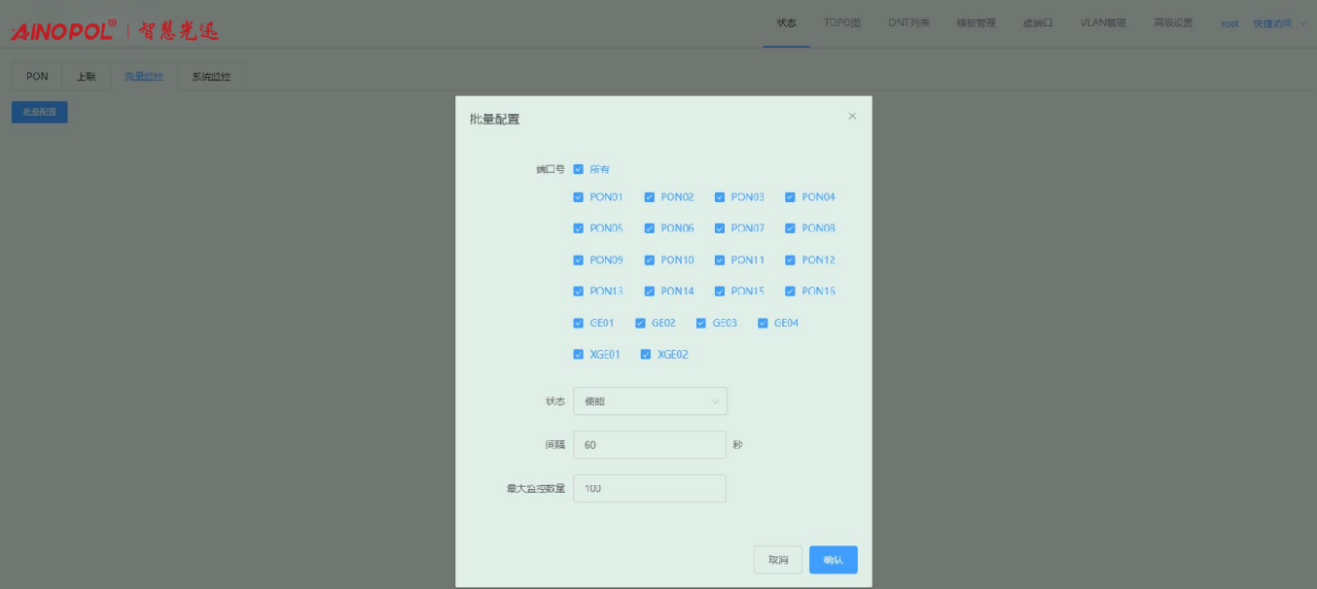Close the 批量配置 dialog with the X icon
The height and width of the screenshot is (589, 1317).
click(x=852, y=117)
